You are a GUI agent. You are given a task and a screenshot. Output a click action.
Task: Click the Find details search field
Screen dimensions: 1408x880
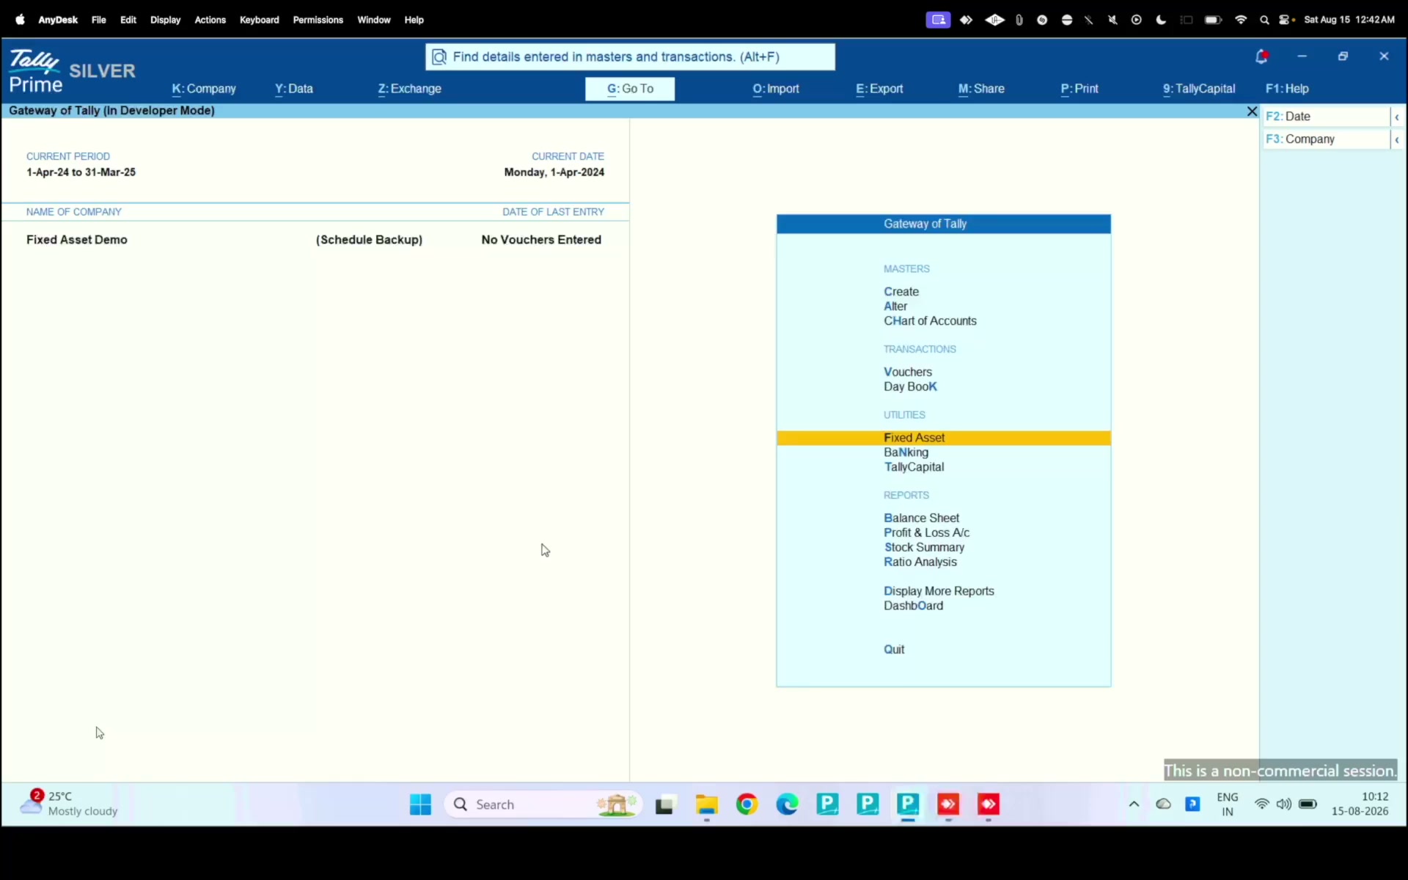[x=630, y=57]
